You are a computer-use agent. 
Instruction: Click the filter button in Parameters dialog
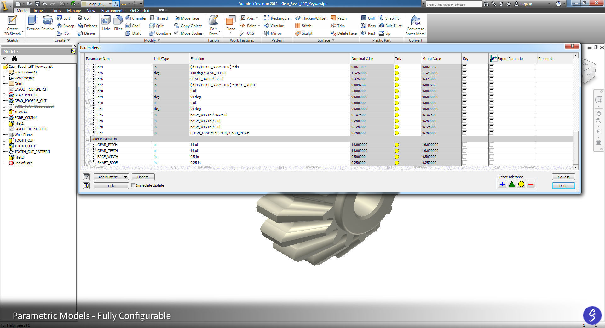point(86,177)
